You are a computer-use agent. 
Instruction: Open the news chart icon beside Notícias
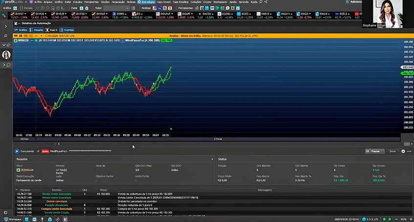tap(155, 8)
